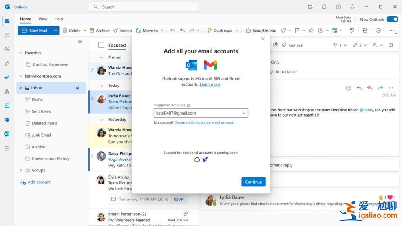Select the flag icon in the toolbar
The width and height of the screenshot is (402, 226).
click(x=298, y=30)
